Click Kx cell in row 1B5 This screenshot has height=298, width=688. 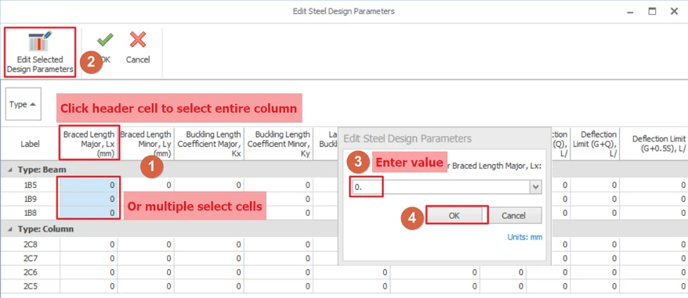pos(209,185)
